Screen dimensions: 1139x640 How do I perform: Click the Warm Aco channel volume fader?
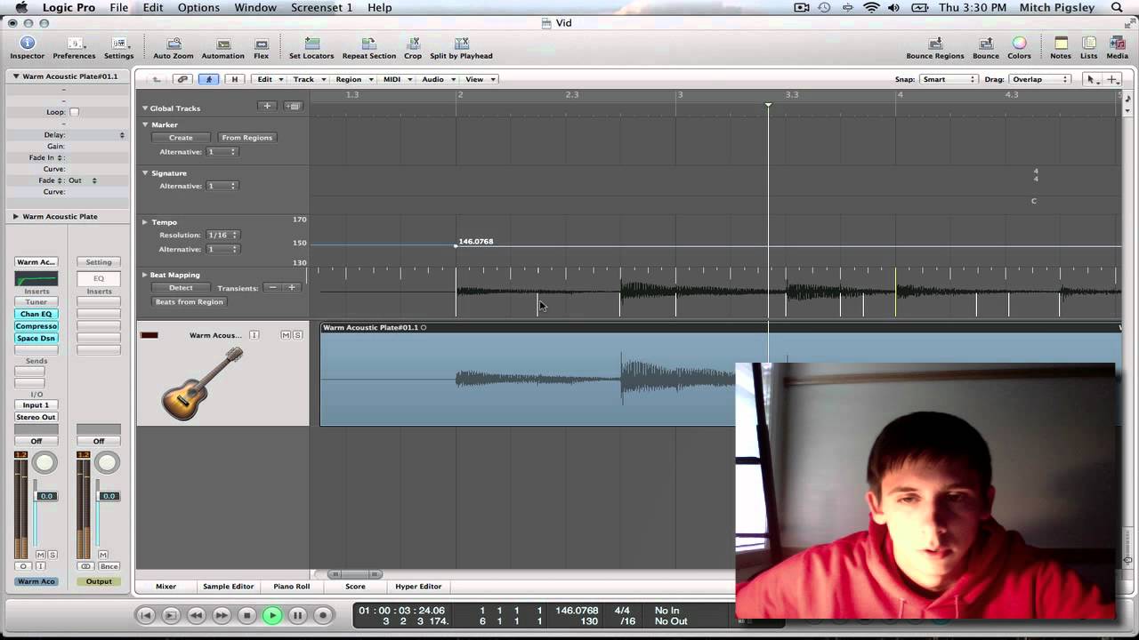click(x=47, y=496)
